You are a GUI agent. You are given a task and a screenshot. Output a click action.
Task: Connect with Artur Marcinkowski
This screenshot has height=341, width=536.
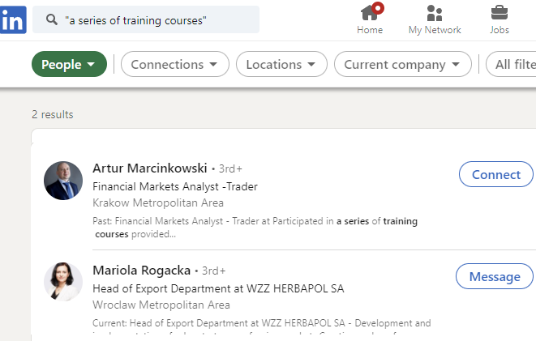pos(495,174)
